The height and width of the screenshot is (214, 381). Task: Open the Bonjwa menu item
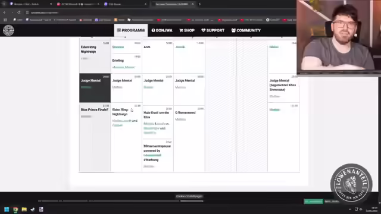tap(162, 30)
